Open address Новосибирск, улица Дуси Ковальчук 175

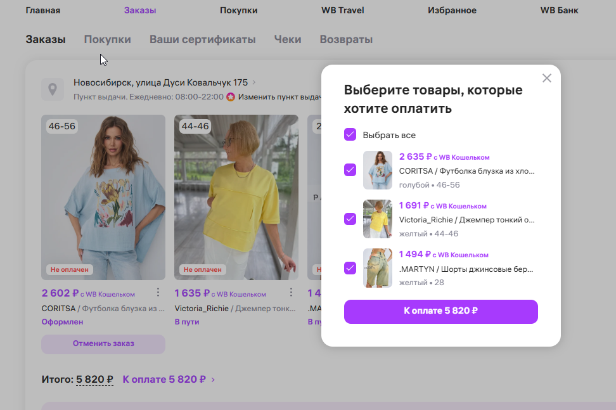pos(161,82)
